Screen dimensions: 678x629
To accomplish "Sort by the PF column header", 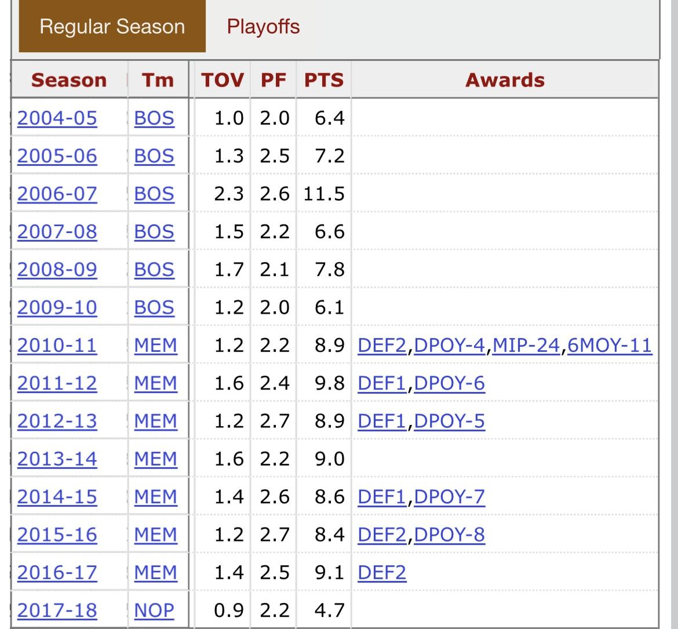I will [x=274, y=80].
